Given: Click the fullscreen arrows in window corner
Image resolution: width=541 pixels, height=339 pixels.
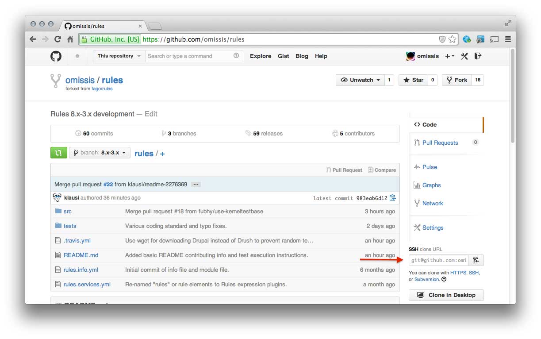Looking at the screenshot, I should 508,23.
